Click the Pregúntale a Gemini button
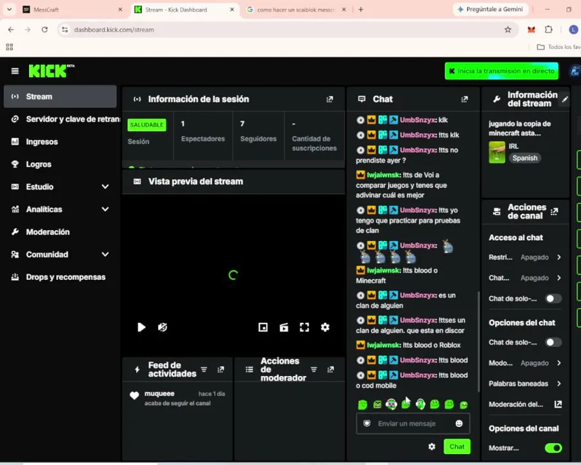The width and height of the screenshot is (581, 465). pos(490,10)
